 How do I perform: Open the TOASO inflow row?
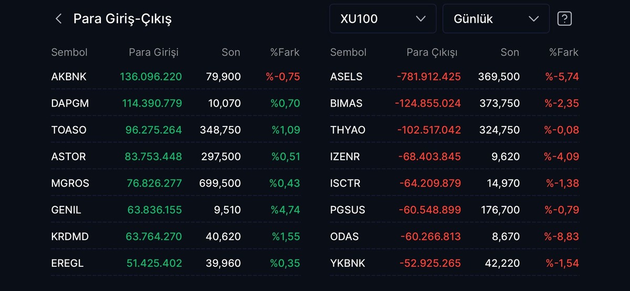176,130
